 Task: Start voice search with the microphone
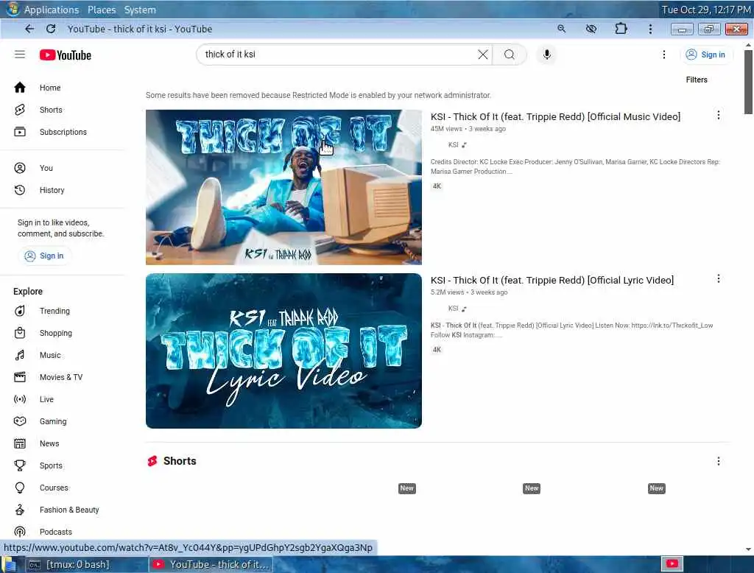(x=547, y=55)
